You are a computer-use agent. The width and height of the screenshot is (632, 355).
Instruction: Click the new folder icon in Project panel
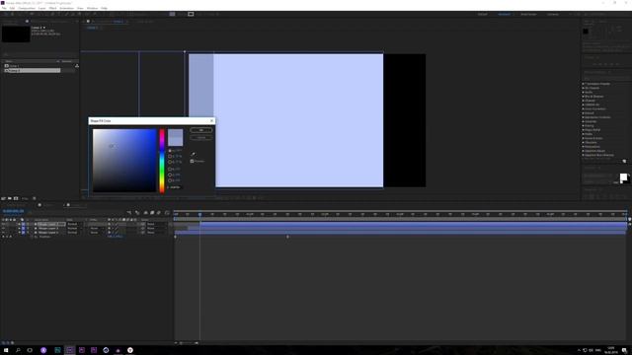click(x=10, y=198)
